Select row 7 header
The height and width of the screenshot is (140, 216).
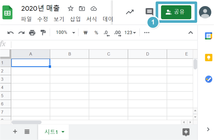tap(5, 112)
